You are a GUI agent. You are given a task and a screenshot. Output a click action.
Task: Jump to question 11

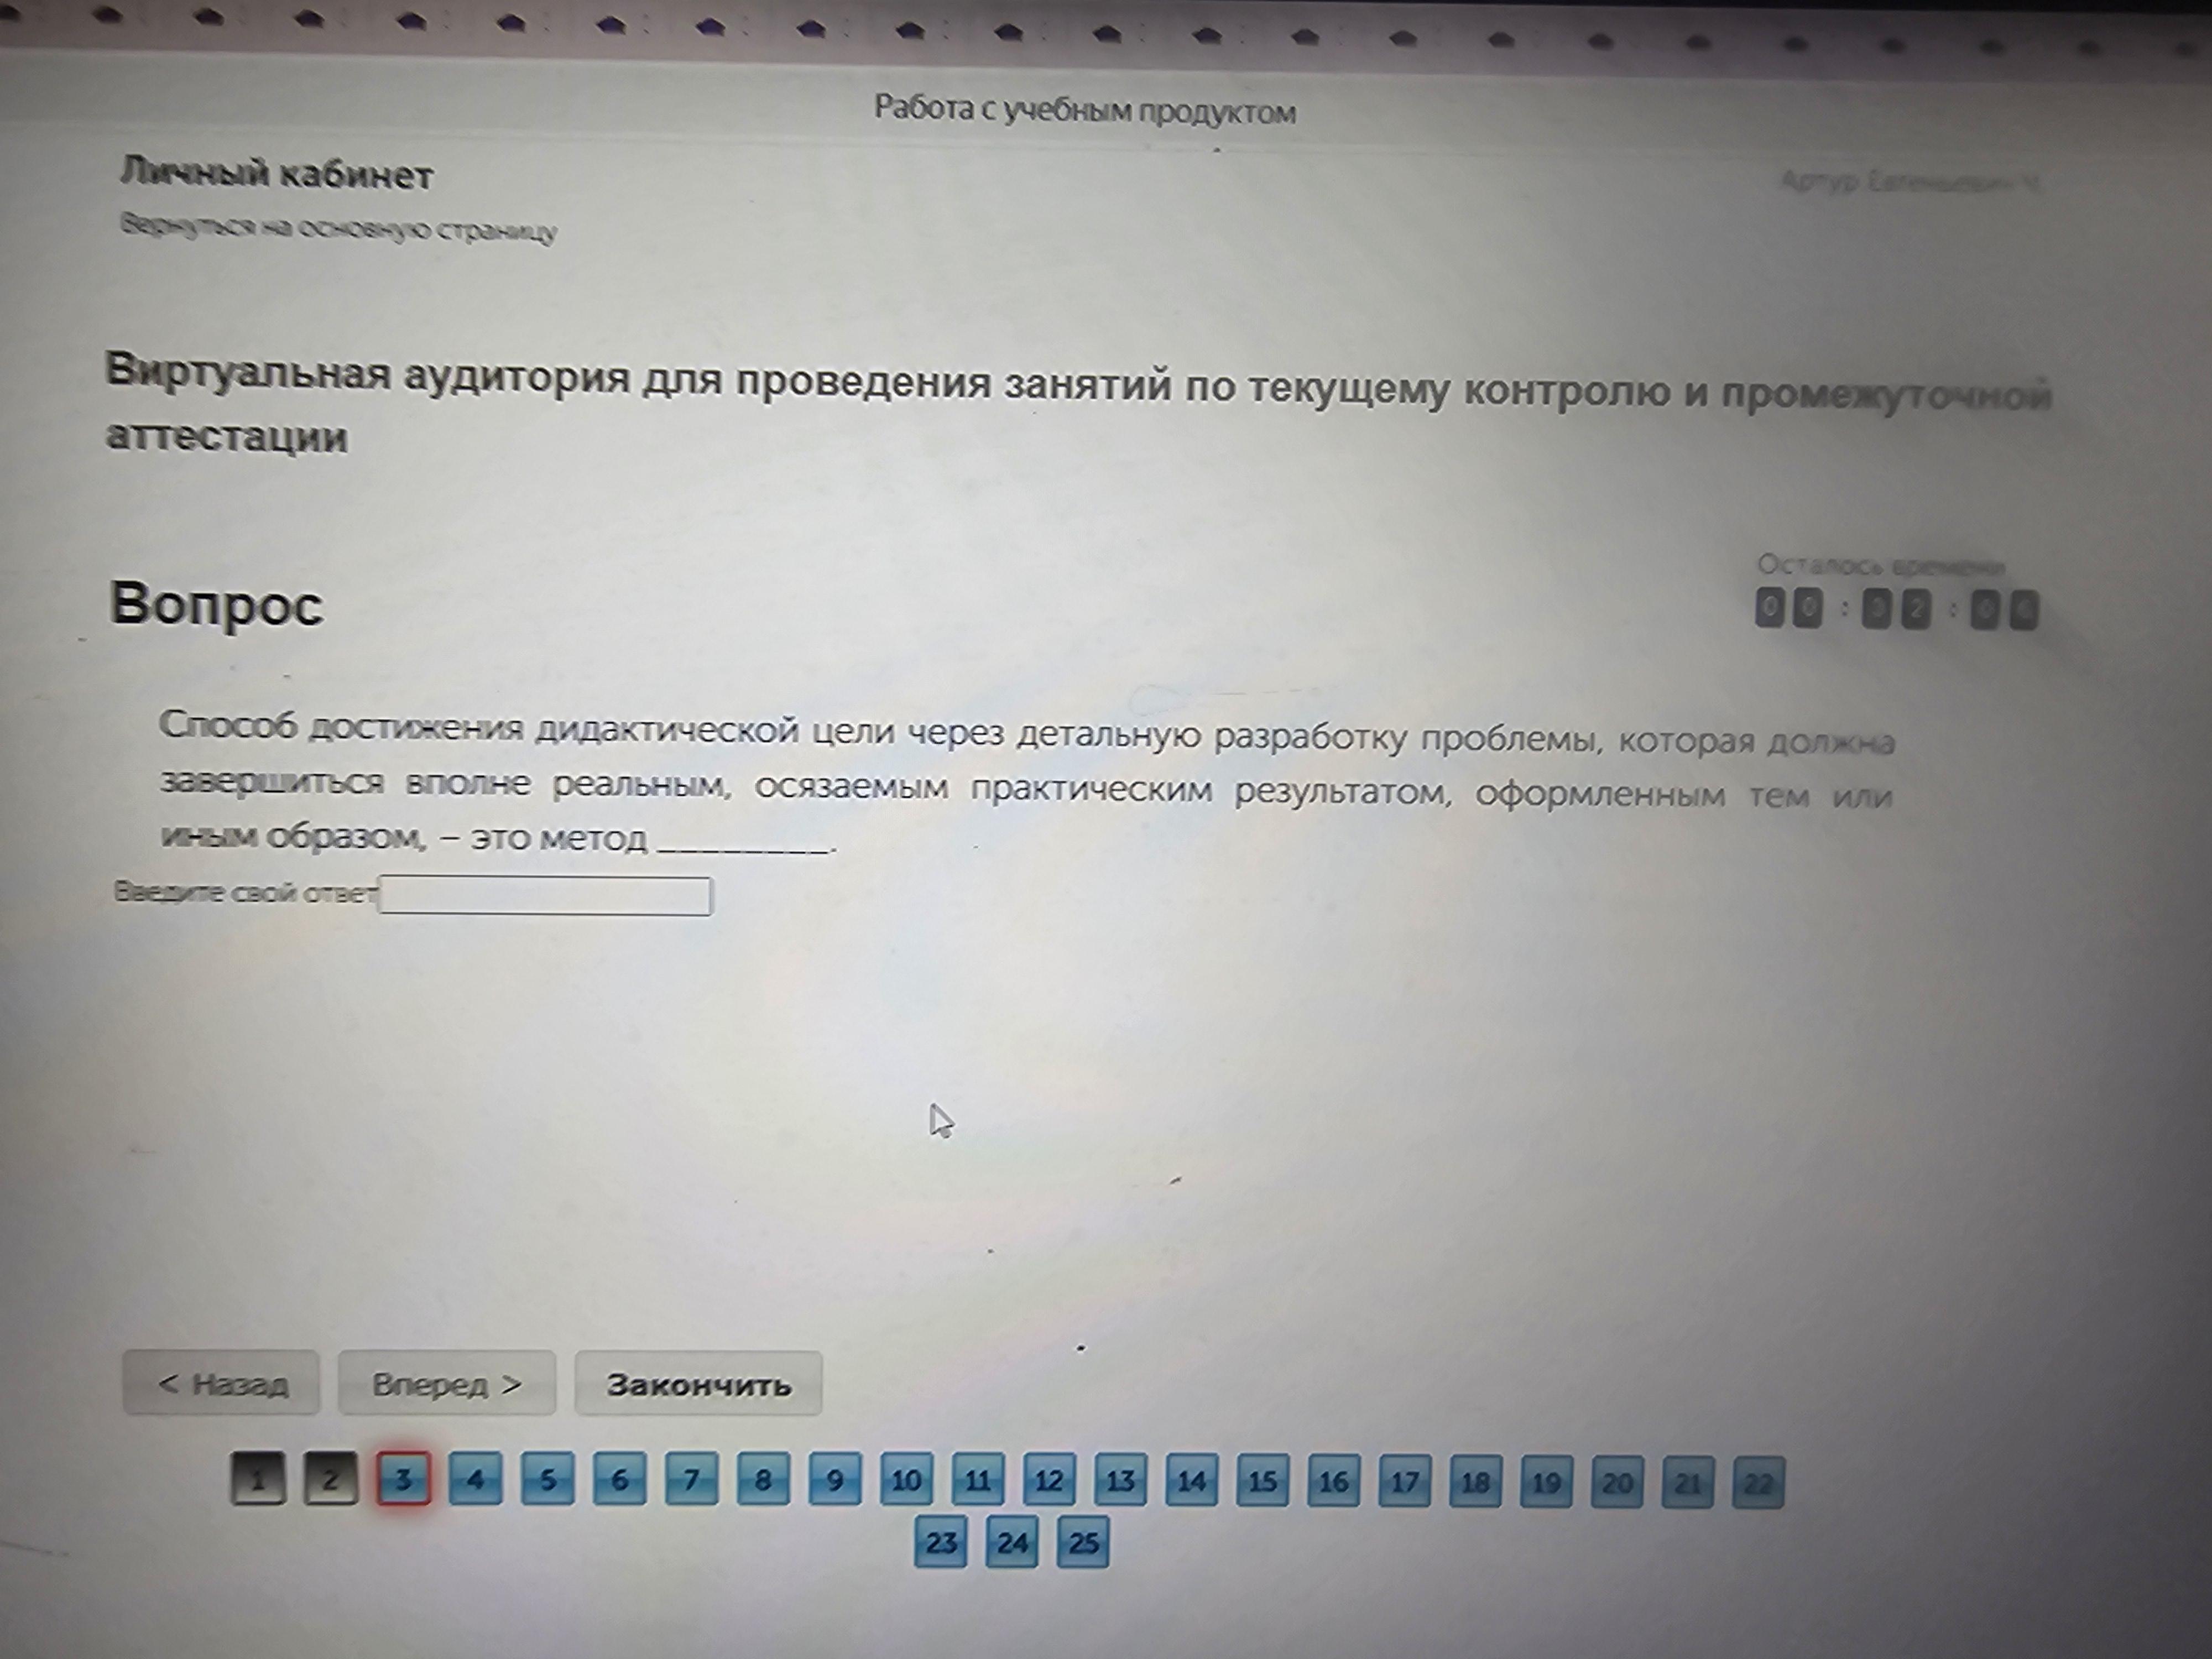978,1481
